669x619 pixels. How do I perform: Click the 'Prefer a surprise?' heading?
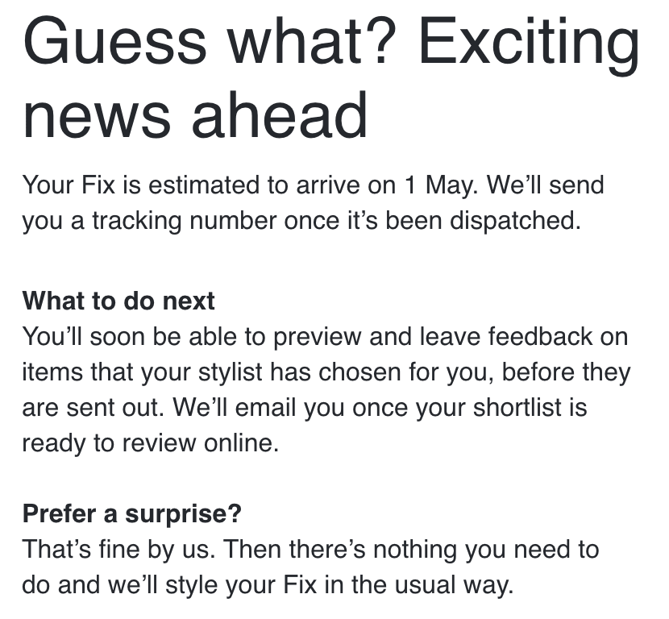[x=132, y=513]
